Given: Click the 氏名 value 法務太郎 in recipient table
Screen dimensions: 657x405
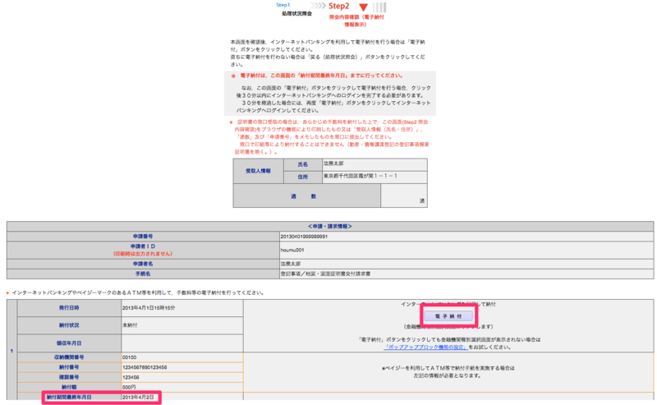Looking at the screenshot, I should tap(333, 163).
